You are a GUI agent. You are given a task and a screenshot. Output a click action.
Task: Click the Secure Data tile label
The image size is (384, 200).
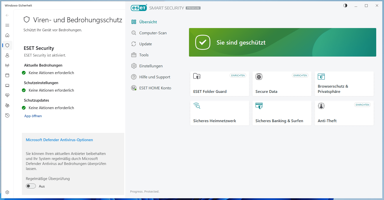pos(266,91)
